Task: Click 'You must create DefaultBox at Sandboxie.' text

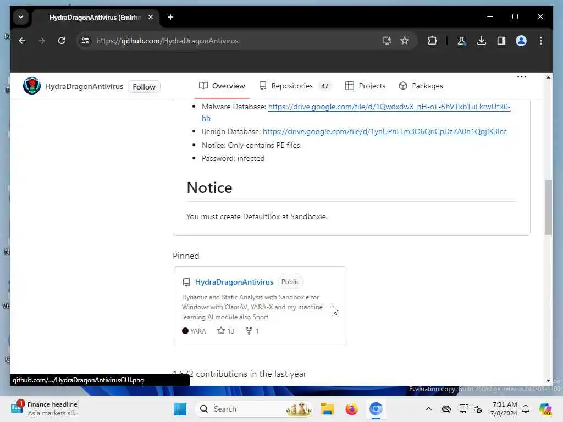Action: pyautogui.click(x=257, y=216)
